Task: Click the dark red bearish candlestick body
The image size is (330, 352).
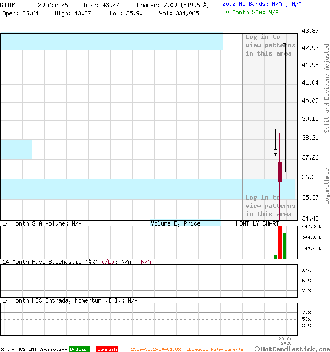Action: coord(280,172)
